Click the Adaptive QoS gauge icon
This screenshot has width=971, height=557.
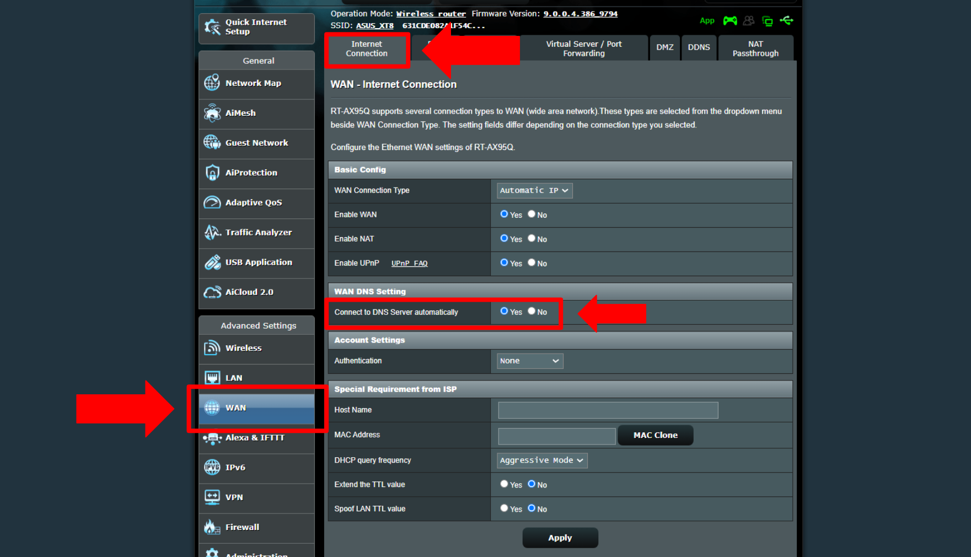click(x=212, y=202)
